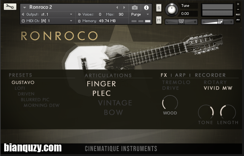
Task: Click the WOOD knob
Action: click(x=170, y=103)
